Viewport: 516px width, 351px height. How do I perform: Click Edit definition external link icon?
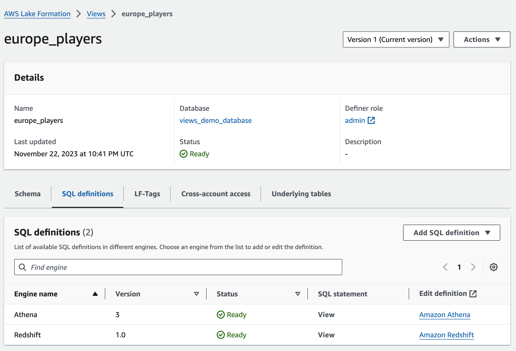coord(473,294)
